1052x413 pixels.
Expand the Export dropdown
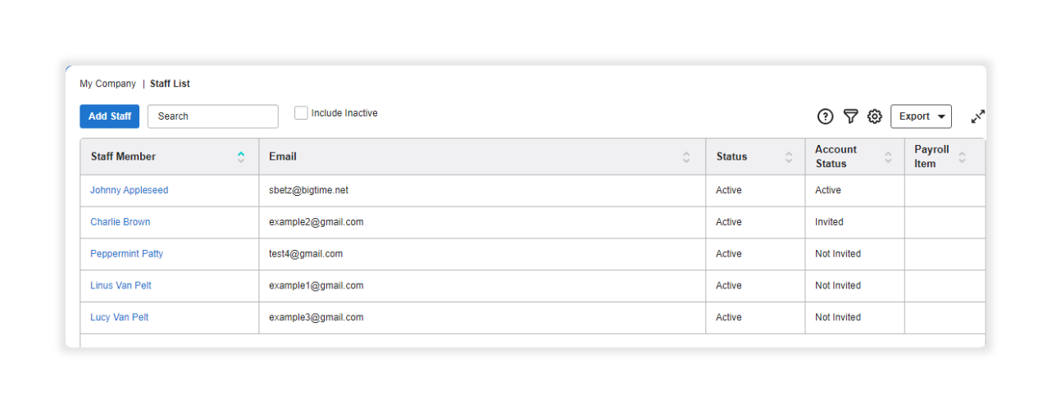pyautogui.click(x=921, y=116)
